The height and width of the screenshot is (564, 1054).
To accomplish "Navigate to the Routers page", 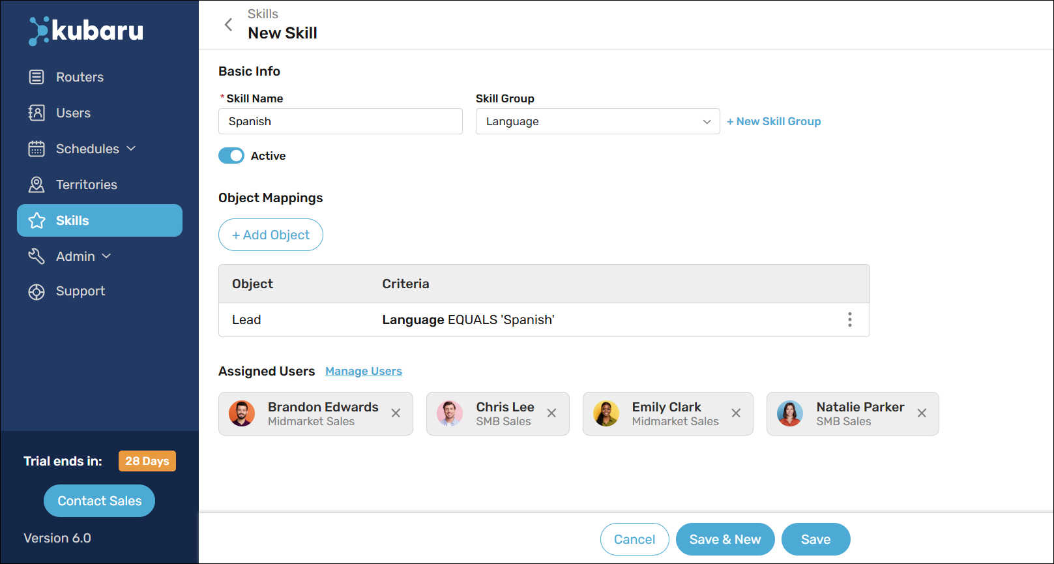I will click(x=79, y=76).
